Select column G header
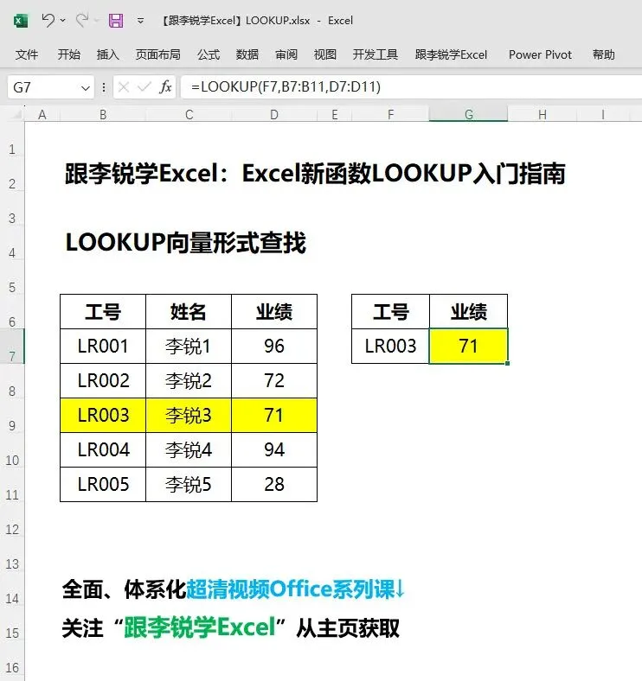Viewport: 642px width, 681px height. 468,115
